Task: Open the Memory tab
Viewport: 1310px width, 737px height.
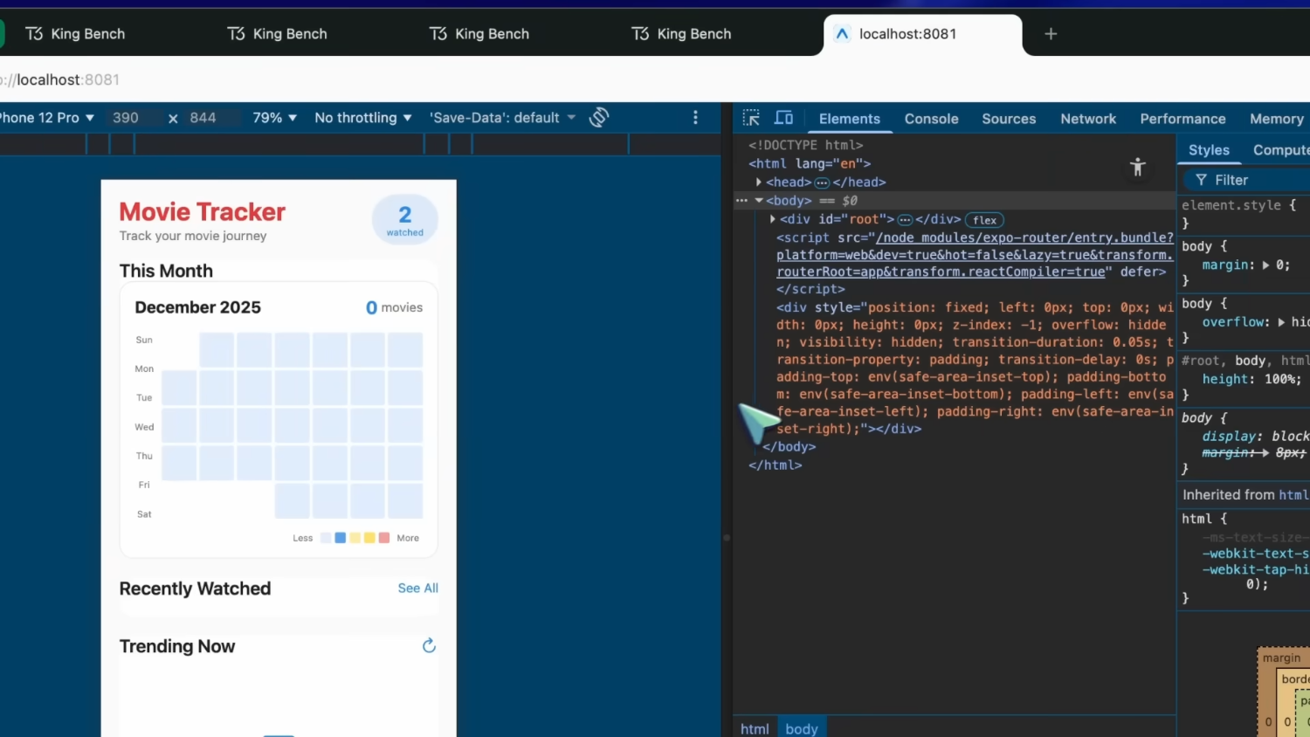Action: [x=1276, y=119]
